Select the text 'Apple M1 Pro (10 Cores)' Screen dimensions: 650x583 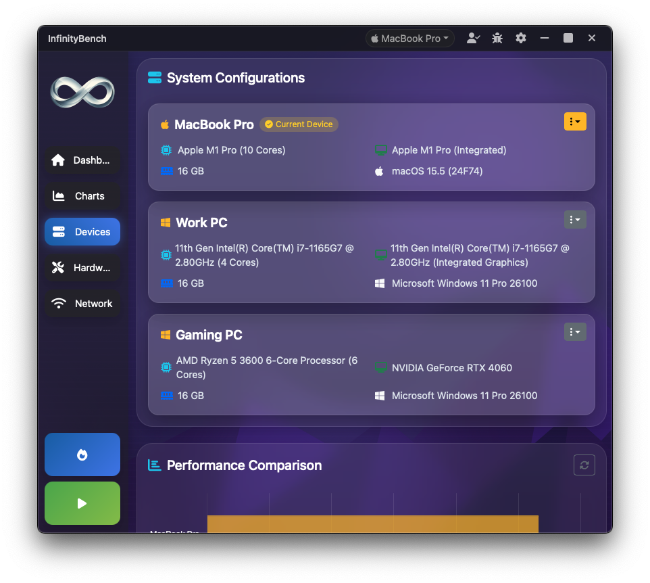pyautogui.click(x=231, y=150)
